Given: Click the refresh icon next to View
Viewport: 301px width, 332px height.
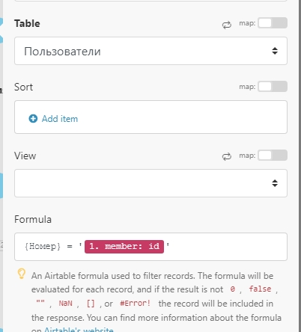Looking at the screenshot, I should coord(227,156).
